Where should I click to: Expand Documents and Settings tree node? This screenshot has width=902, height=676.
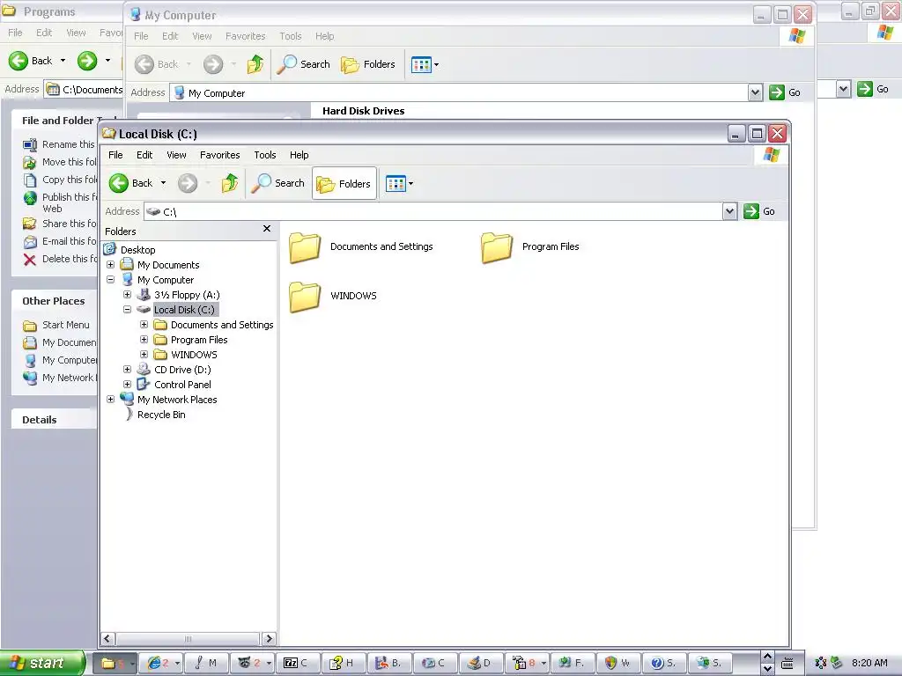[144, 325]
